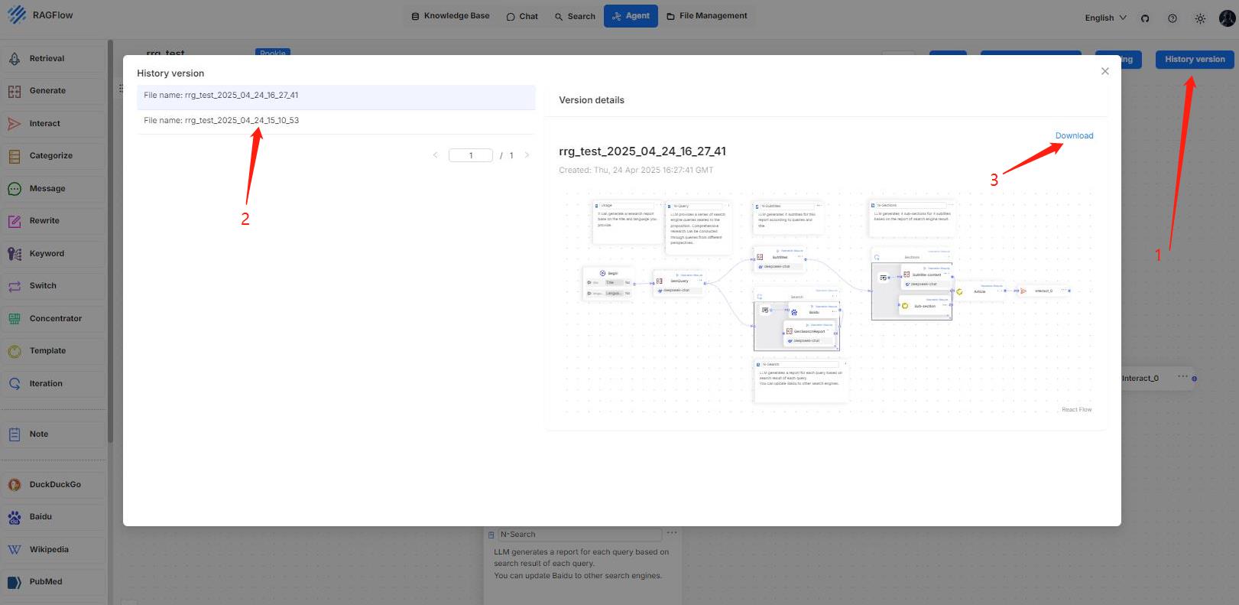This screenshot has height=605, width=1239.
Task: Switch to the Chat tab
Action: (x=522, y=16)
